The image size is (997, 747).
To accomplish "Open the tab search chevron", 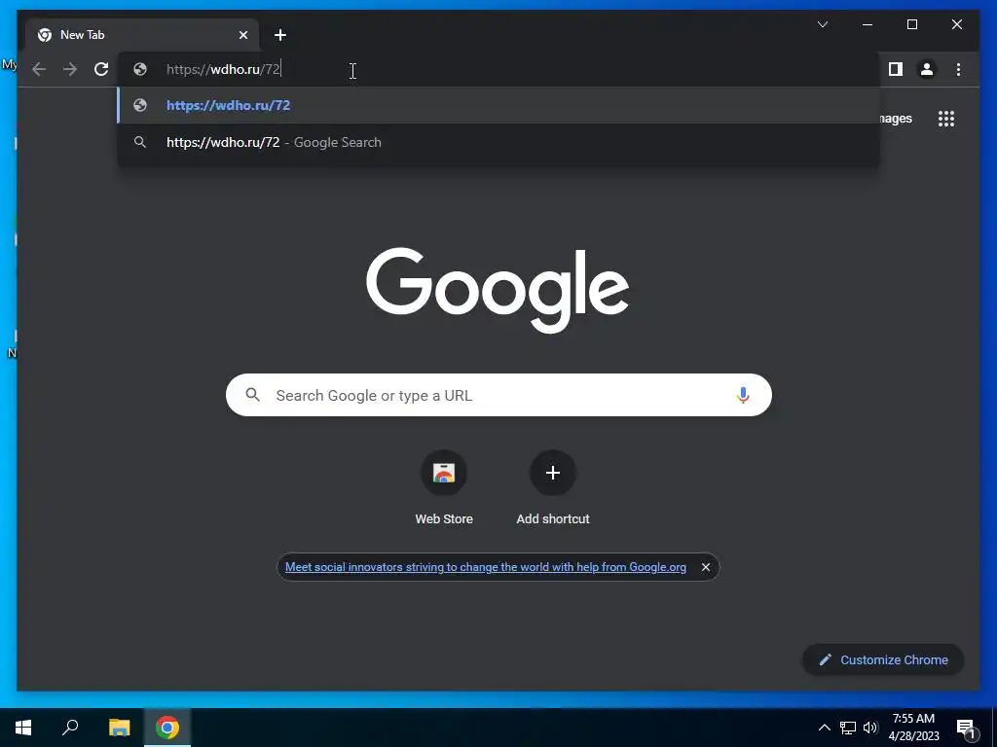I will 822,24.
